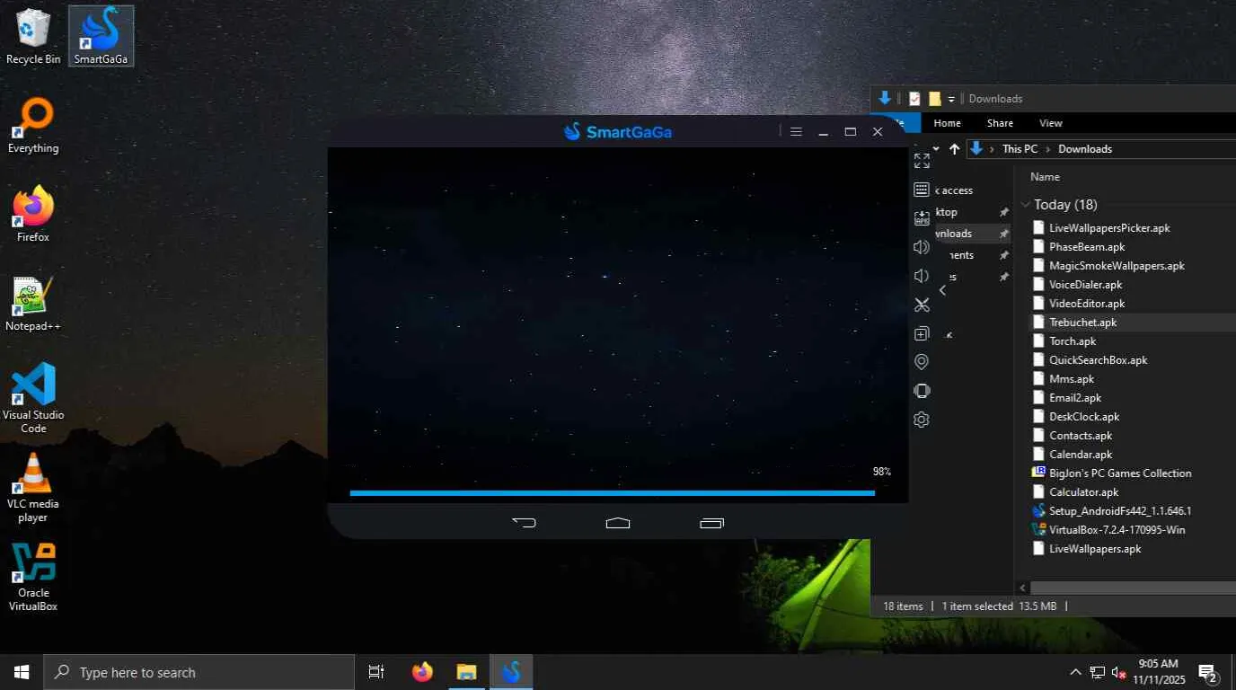The image size is (1236, 690).
Task: Open the Share tab in File Explorer
Action: click(1000, 123)
